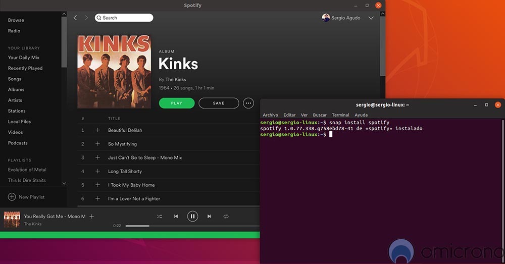Open Podcasts in the sidebar

pos(17,143)
